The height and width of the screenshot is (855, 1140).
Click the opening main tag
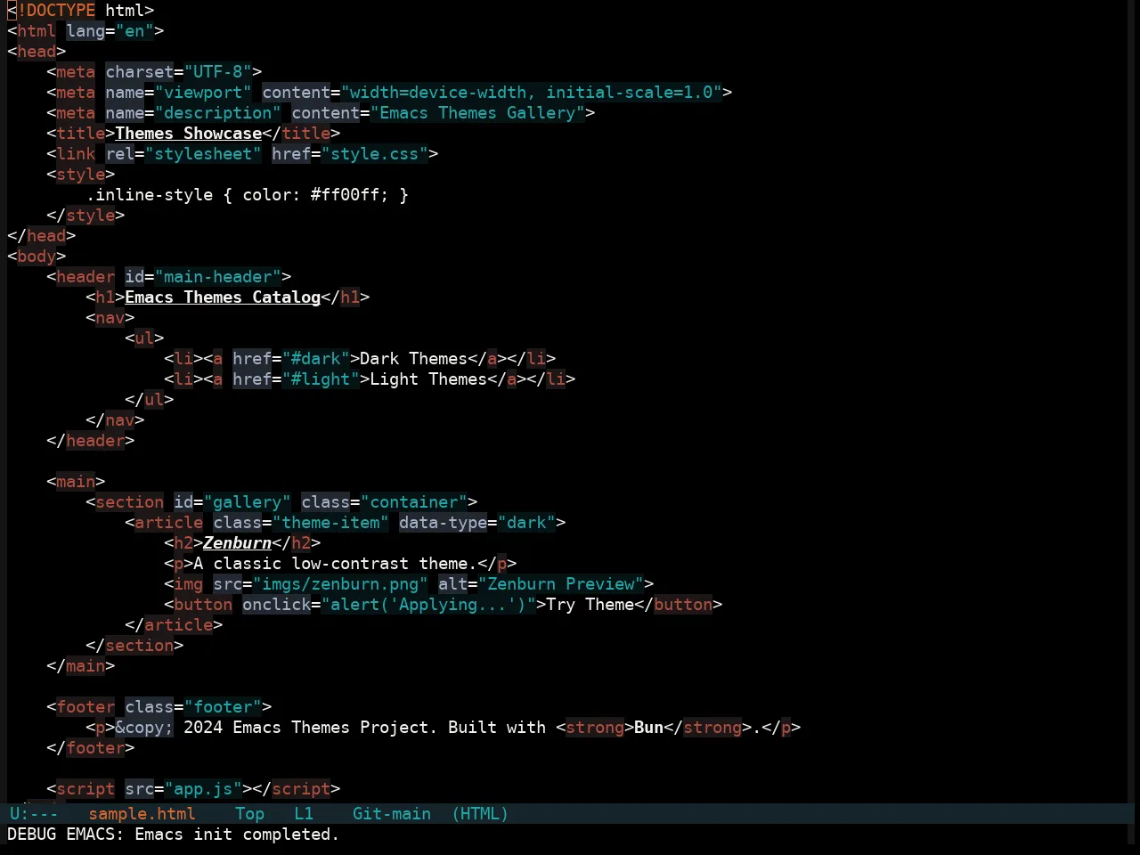(76, 482)
